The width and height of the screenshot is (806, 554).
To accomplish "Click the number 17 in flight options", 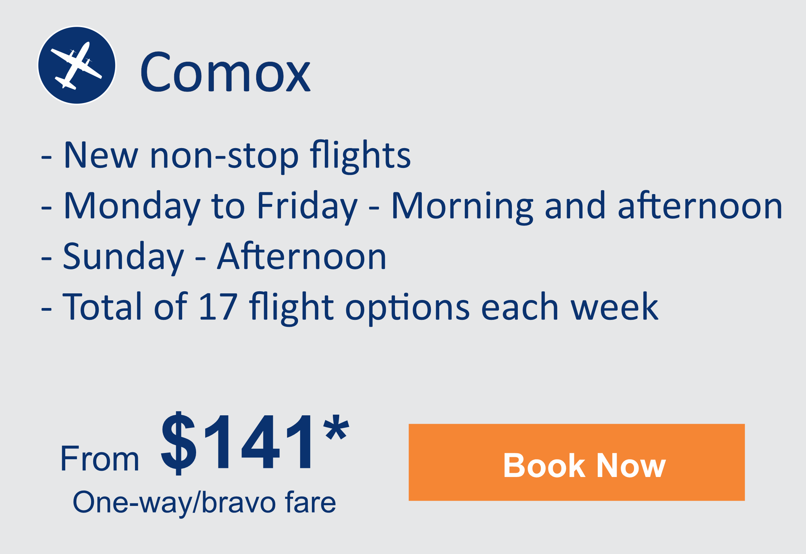I will click(218, 307).
